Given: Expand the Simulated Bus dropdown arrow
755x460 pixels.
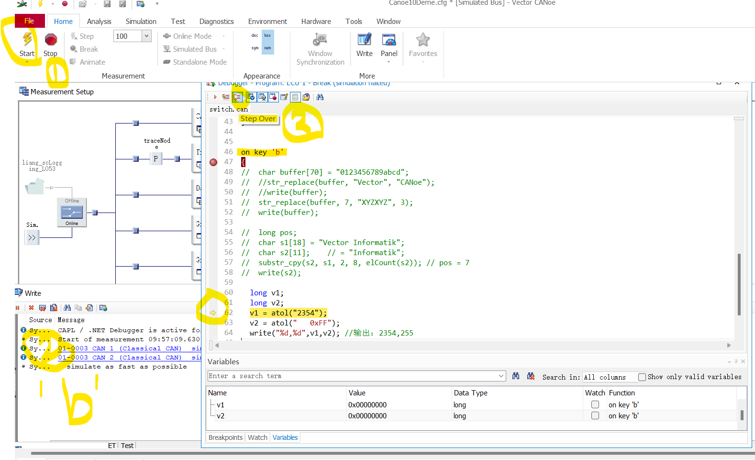Looking at the screenshot, I should point(223,49).
